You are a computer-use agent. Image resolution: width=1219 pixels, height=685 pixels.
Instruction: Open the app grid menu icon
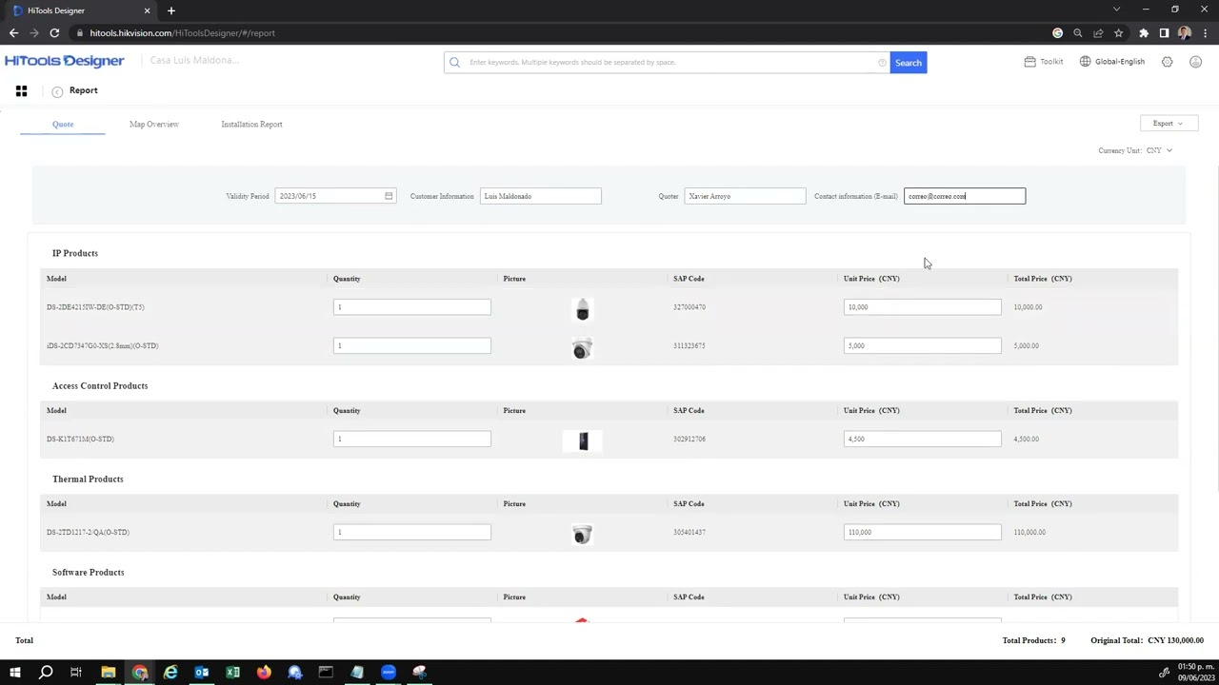(21, 90)
